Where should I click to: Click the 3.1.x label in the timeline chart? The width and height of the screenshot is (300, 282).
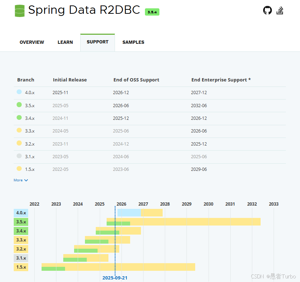[21, 258]
